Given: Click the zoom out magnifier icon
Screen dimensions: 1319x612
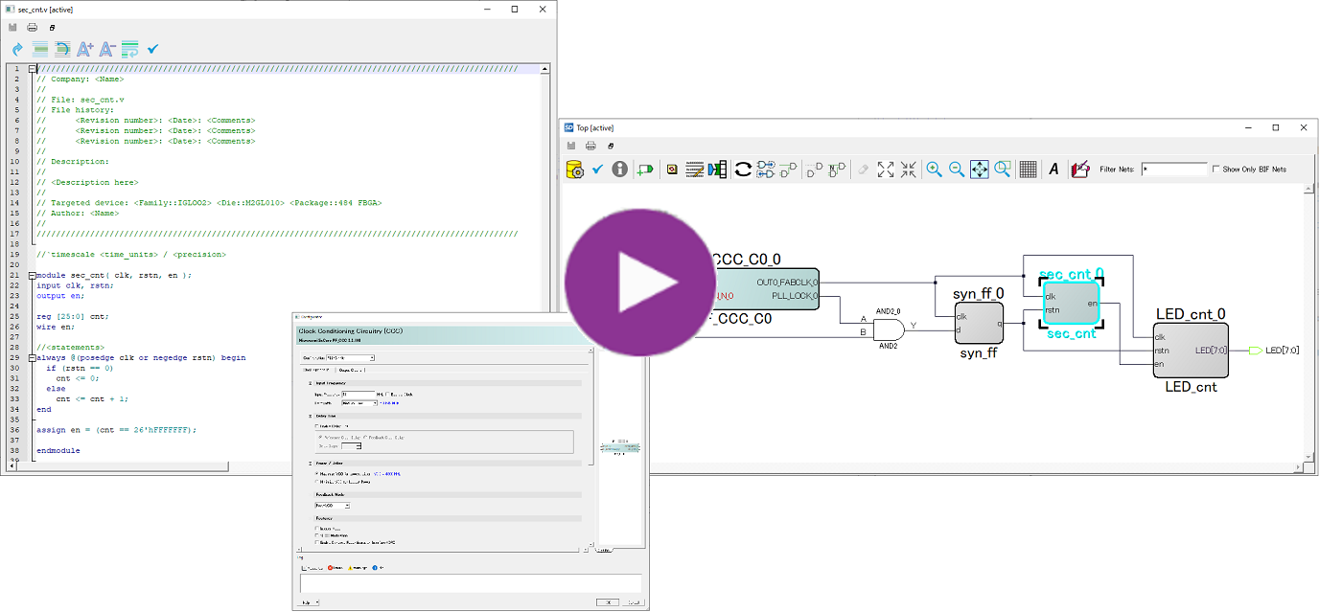Looking at the screenshot, I should click(956, 170).
